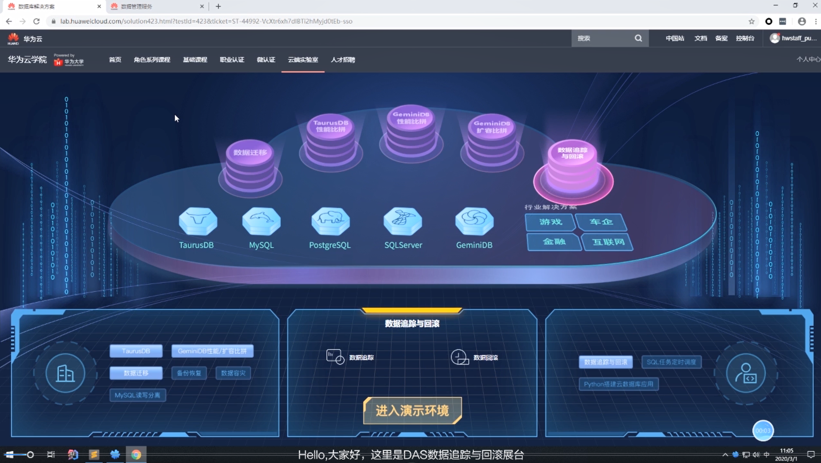This screenshot has height=463, width=821.
Task: Click the 中国站 header link
Action: (675, 38)
